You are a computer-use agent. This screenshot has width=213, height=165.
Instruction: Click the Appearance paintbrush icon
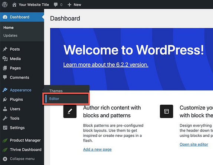(x=5, y=90)
